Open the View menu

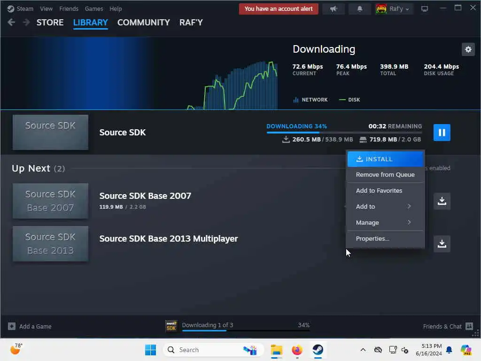click(x=47, y=9)
